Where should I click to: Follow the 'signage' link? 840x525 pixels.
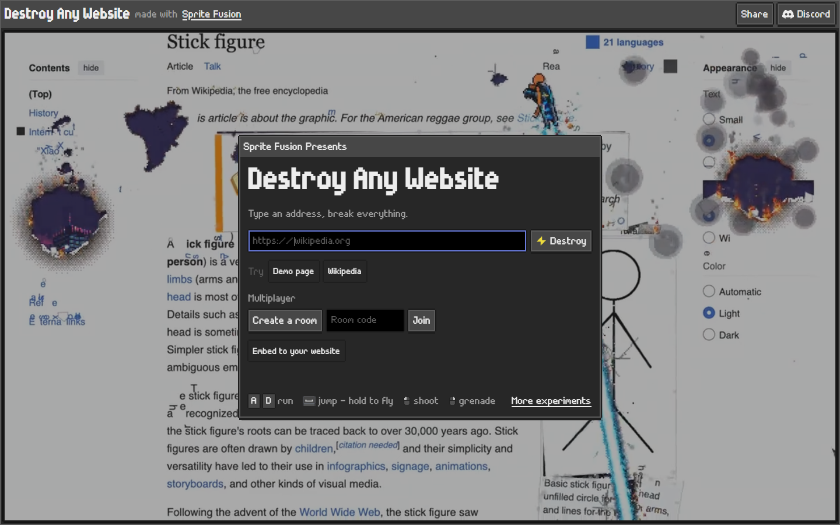click(x=410, y=466)
